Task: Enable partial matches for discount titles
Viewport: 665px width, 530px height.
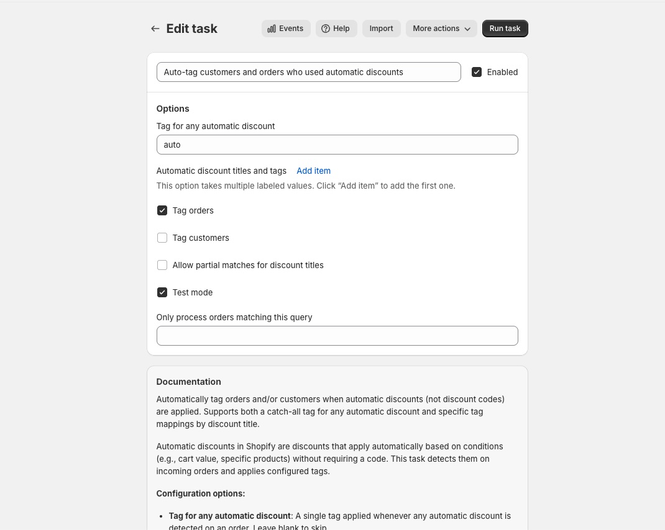Action: coord(162,265)
